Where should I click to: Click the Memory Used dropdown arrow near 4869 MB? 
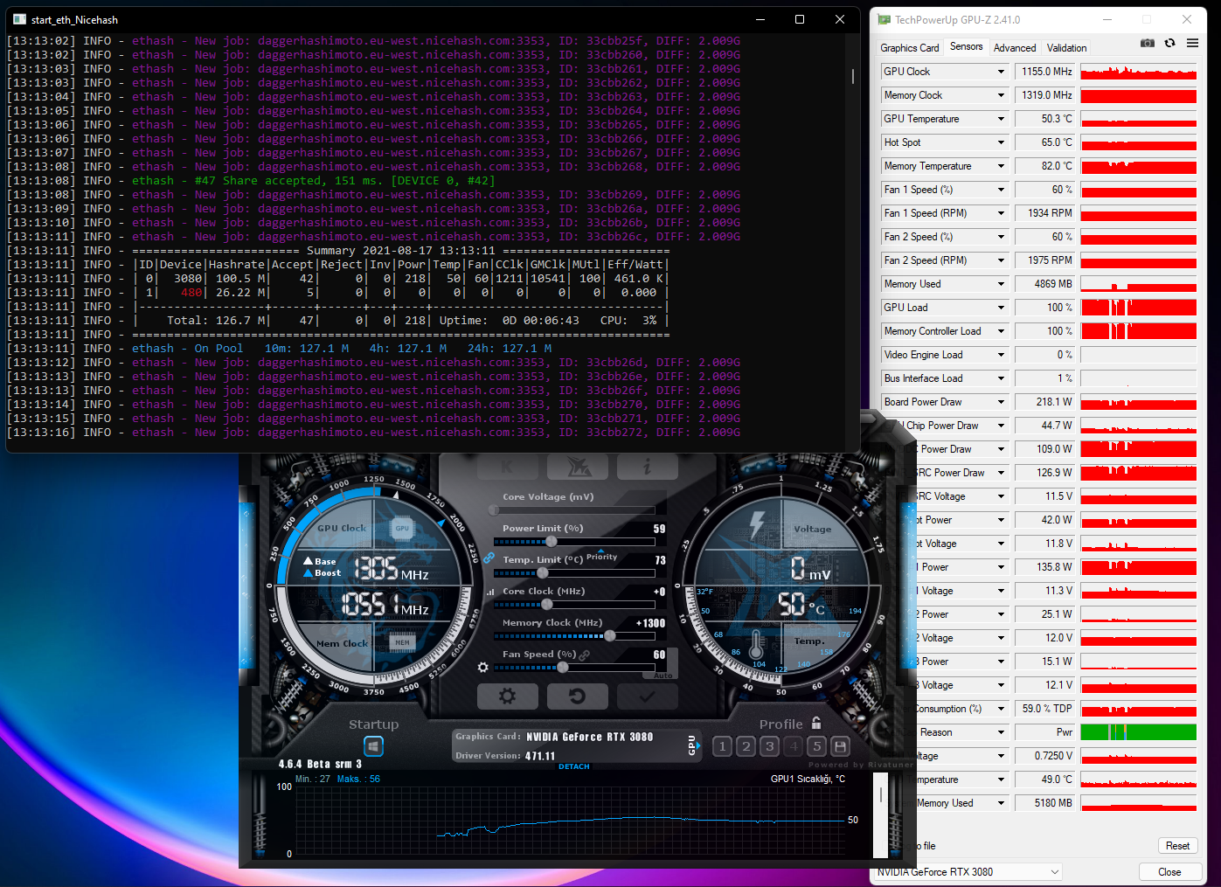click(1002, 284)
